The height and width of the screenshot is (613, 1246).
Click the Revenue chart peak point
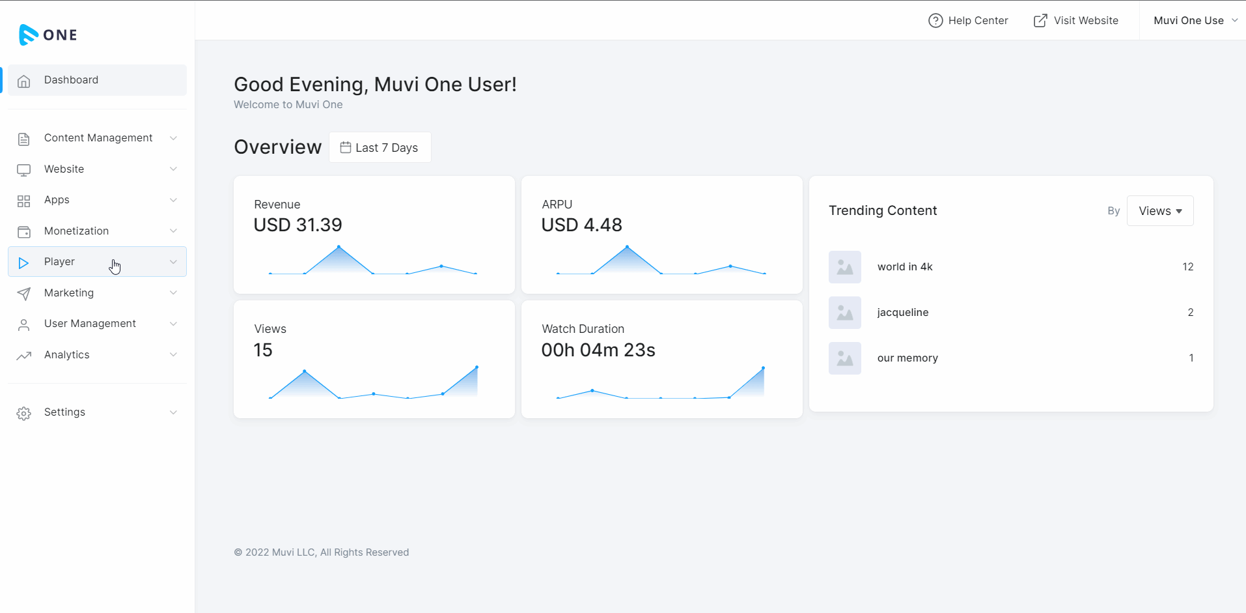point(339,247)
